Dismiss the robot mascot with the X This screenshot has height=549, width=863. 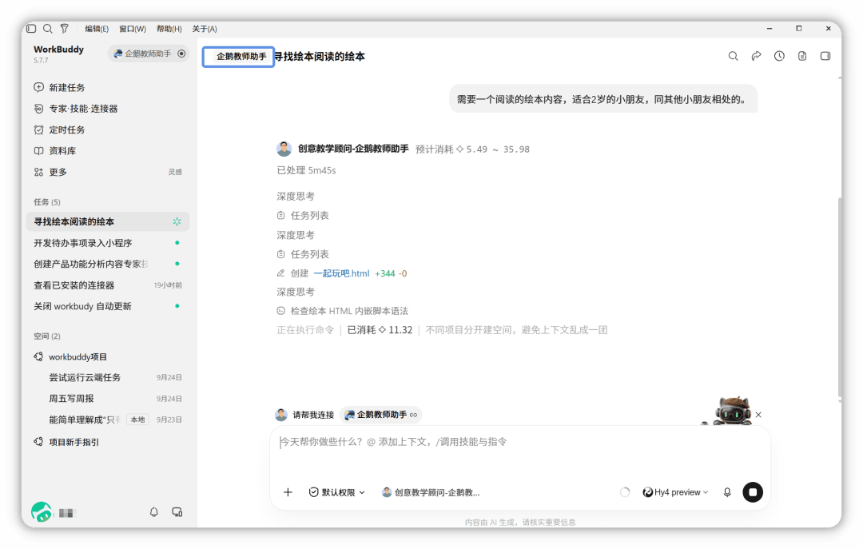click(x=758, y=415)
